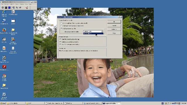187x105 pixels.
Task: Select 'Apply persistent profile' radio option
Action: click(61, 29)
